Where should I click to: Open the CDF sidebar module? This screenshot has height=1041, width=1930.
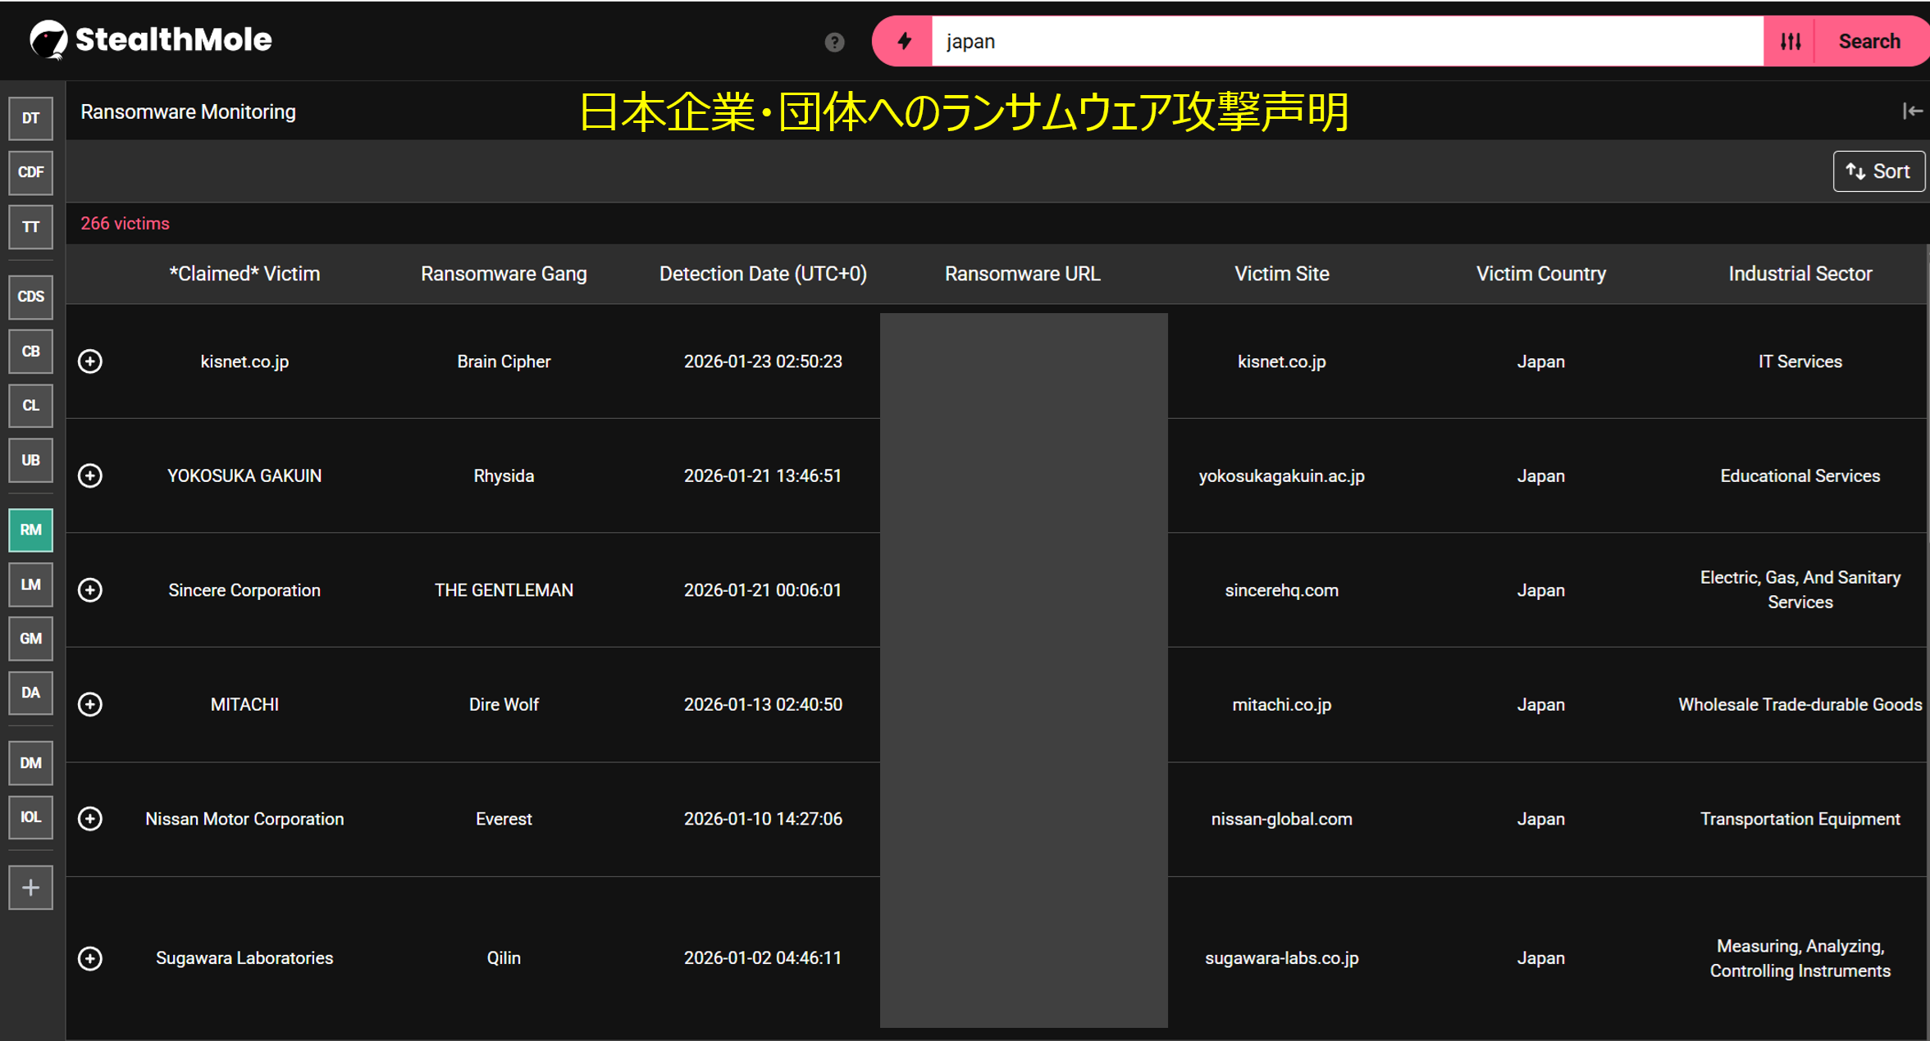tap(30, 172)
